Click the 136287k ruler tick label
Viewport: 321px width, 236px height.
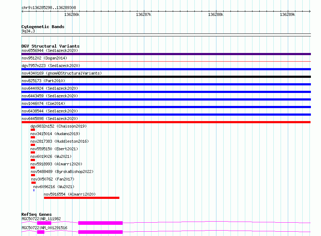pyautogui.click(x=144, y=15)
